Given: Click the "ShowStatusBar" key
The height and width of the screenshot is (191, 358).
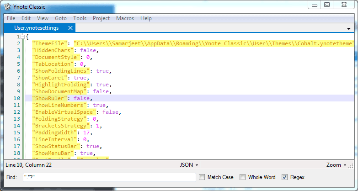Looking at the screenshot, I should 56,146.
